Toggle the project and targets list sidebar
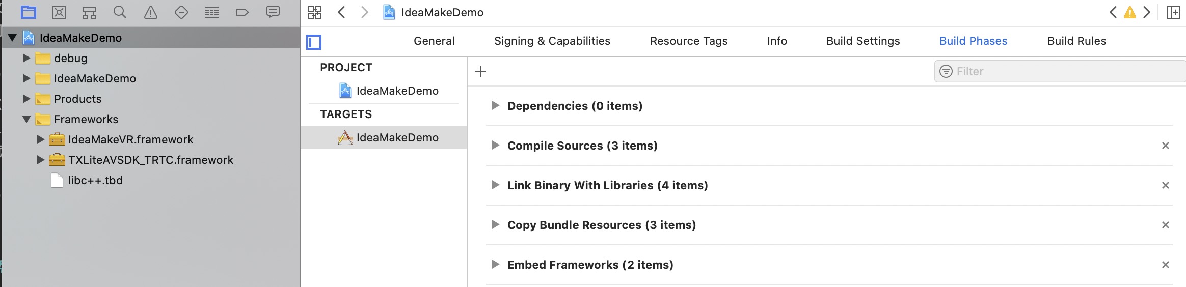Image resolution: width=1186 pixels, height=287 pixels. 314,42
